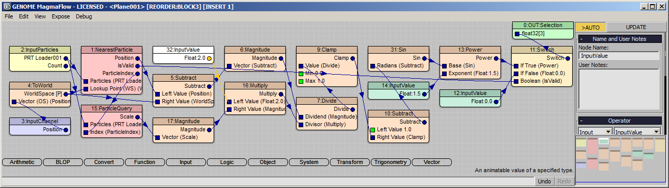Click the node graph minimap overview
This screenshot has height=188, width=669.
click(621, 159)
